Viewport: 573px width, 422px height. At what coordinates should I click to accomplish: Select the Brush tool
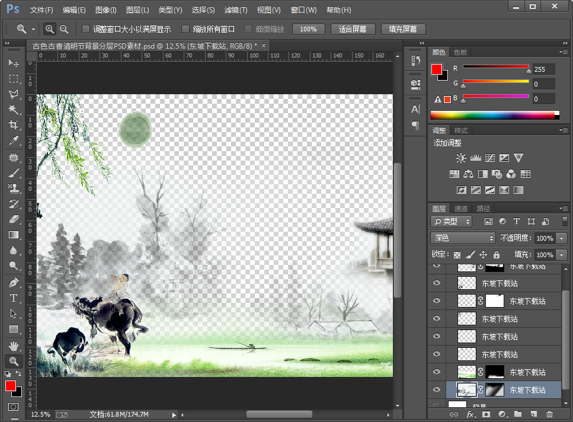click(14, 173)
